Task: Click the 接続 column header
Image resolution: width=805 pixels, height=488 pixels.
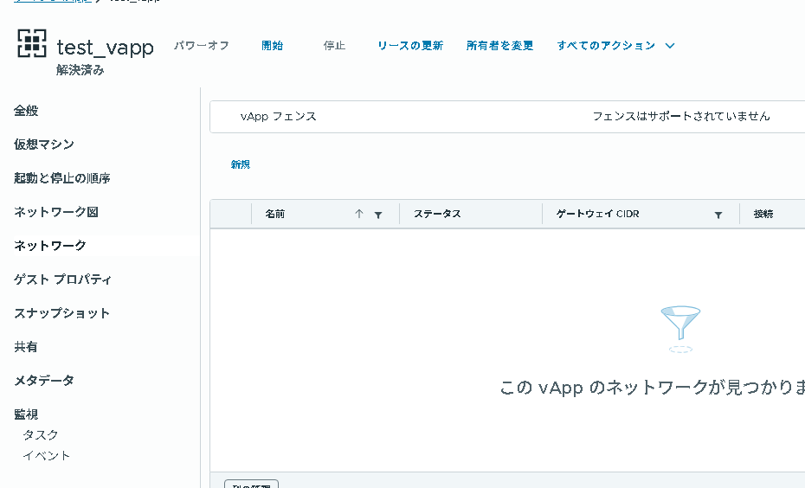Action: (x=763, y=214)
